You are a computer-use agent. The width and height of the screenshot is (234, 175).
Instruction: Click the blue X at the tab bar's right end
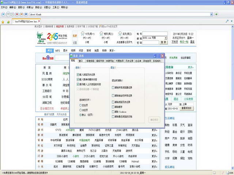click(231, 21)
